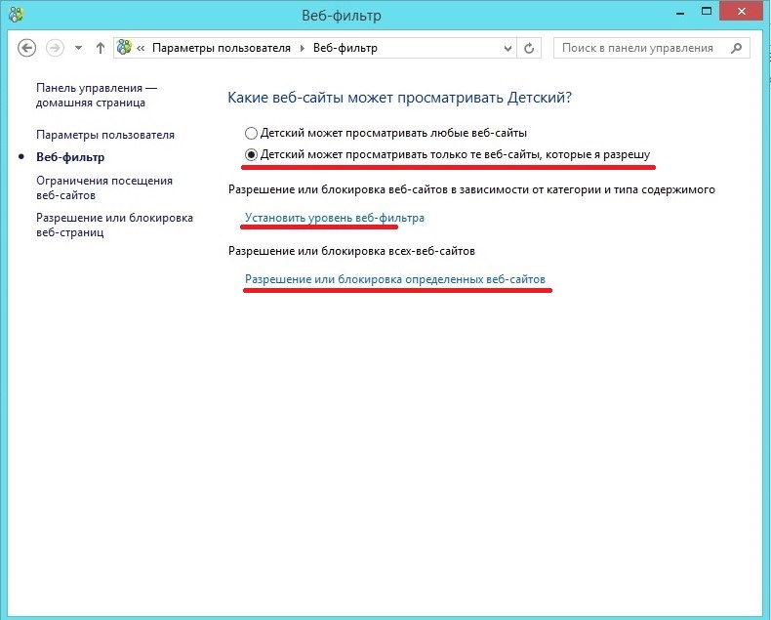Select radio: только те веб-сайты, которые я разрешу
This screenshot has width=771, height=620.
tap(251, 155)
